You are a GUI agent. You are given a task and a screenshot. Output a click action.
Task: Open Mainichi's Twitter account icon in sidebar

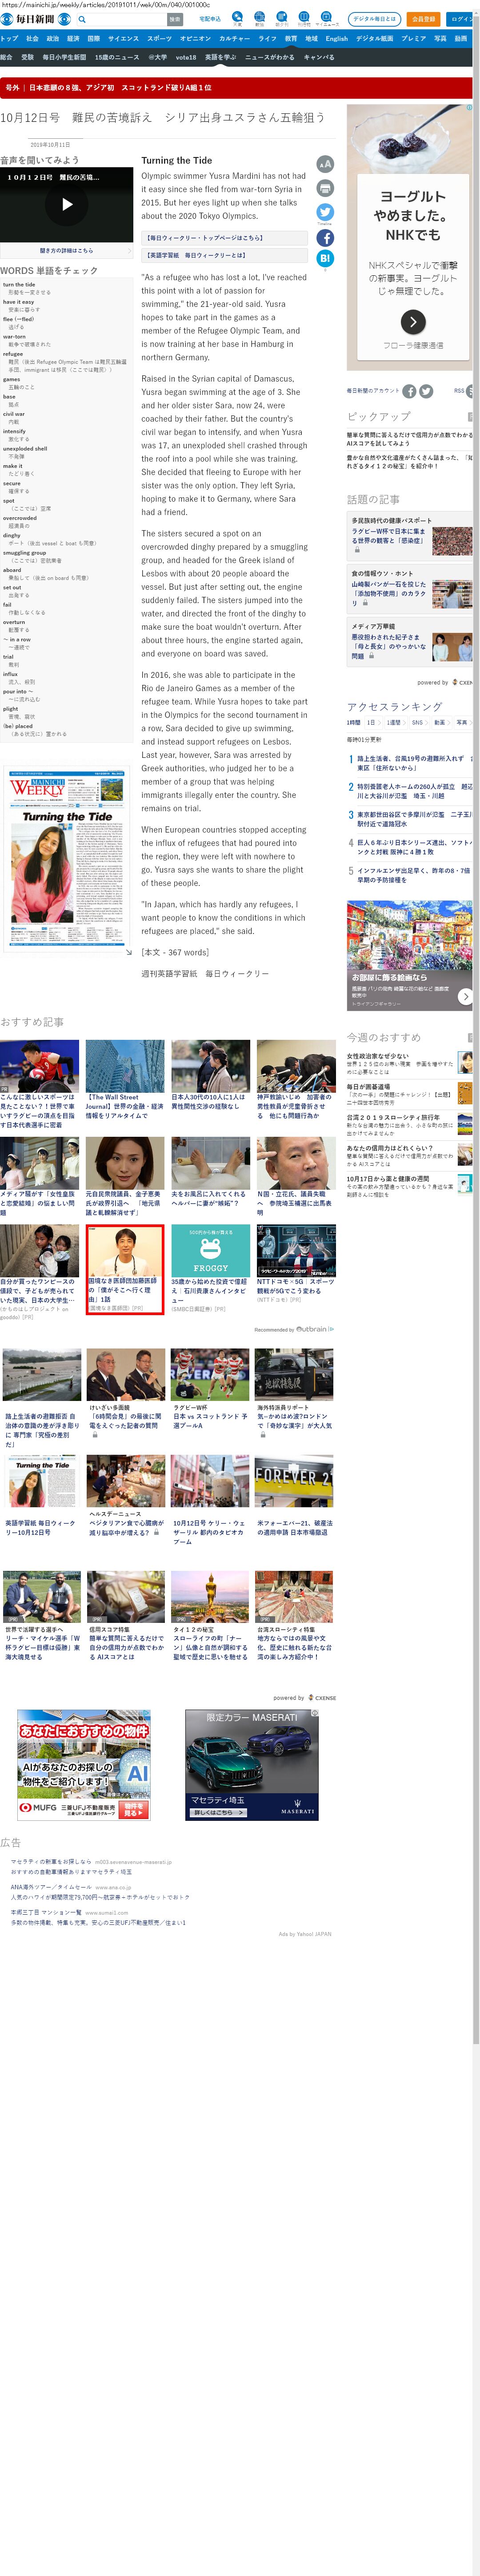point(426,391)
